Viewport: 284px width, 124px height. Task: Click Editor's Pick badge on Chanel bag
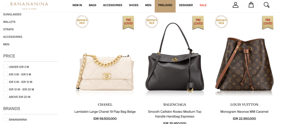pyautogui.click(x=82, y=22)
